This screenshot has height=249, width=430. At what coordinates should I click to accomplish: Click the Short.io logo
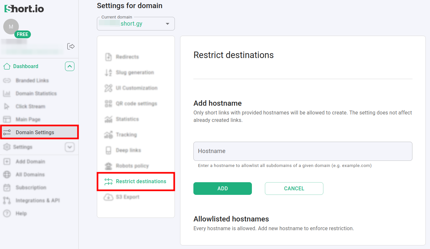pyautogui.click(x=24, y=9)
